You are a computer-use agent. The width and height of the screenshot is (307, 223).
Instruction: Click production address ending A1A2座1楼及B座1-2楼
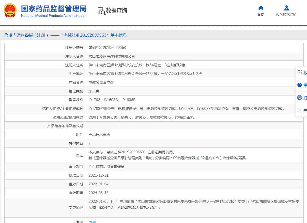pos(145,74)
